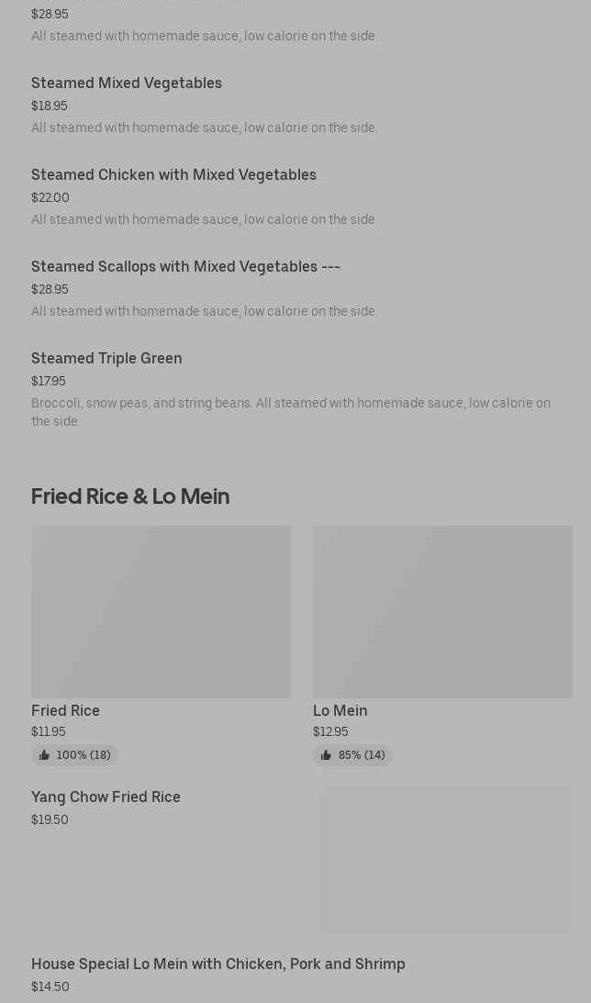Open the Lo Mein photo
This screenshot has height=1003, width=591.
442,611
